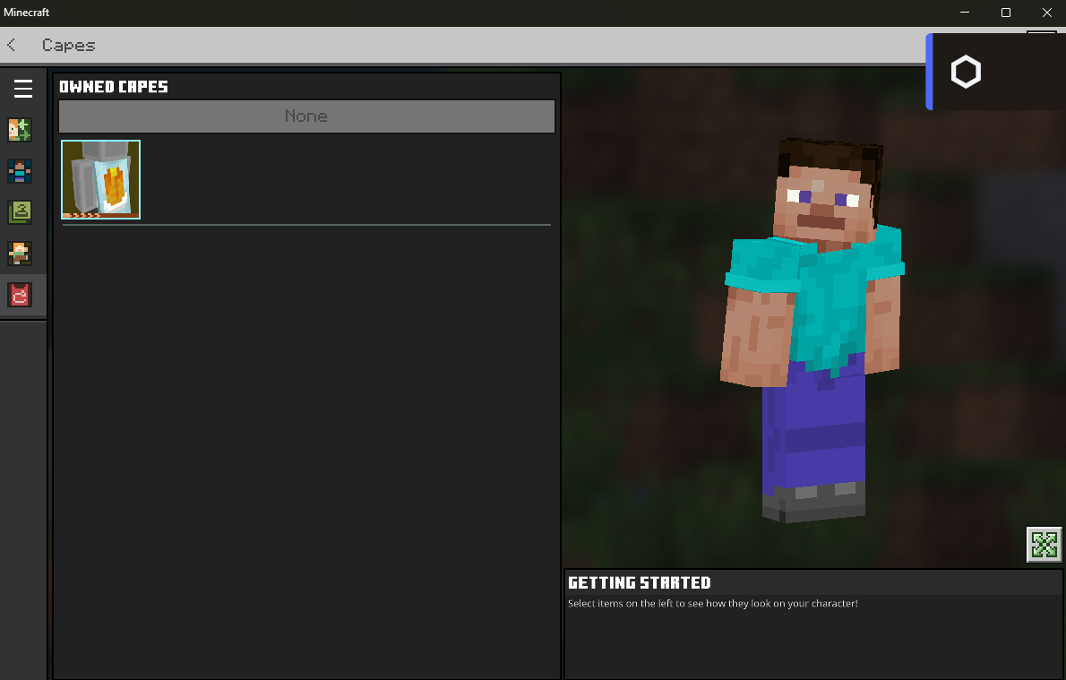
Task: Click the 'Select items on the left' hint text
Action: (712, 603)
